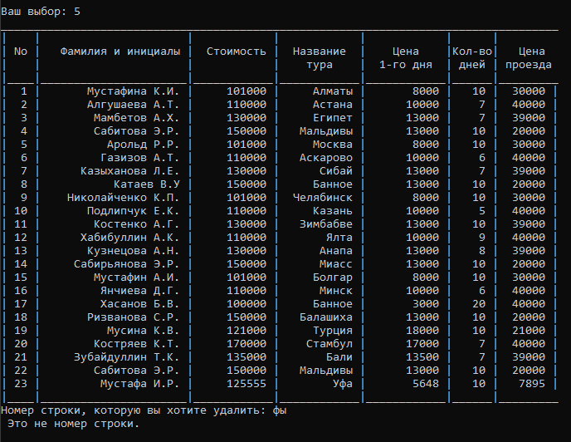The height and width of the screenshot is (442, 571).
Task: Select the name 'Арольд Р.Р.'
Action: 143,145
